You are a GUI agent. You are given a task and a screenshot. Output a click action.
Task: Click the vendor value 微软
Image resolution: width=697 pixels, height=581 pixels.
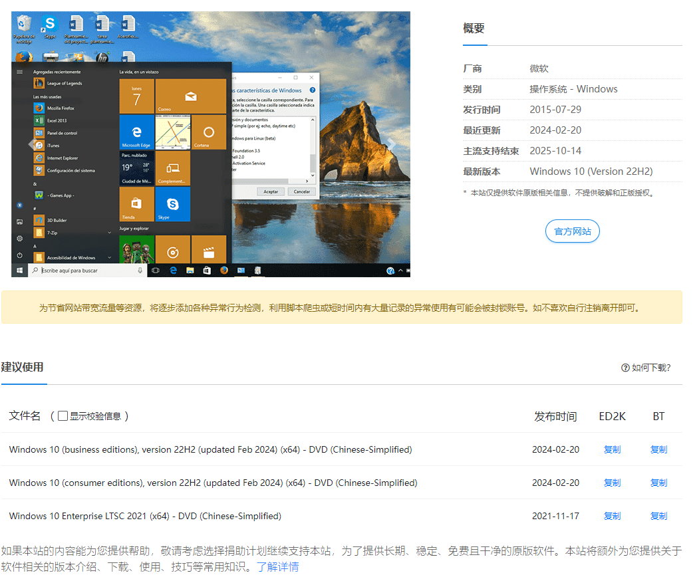coord(539,68)
